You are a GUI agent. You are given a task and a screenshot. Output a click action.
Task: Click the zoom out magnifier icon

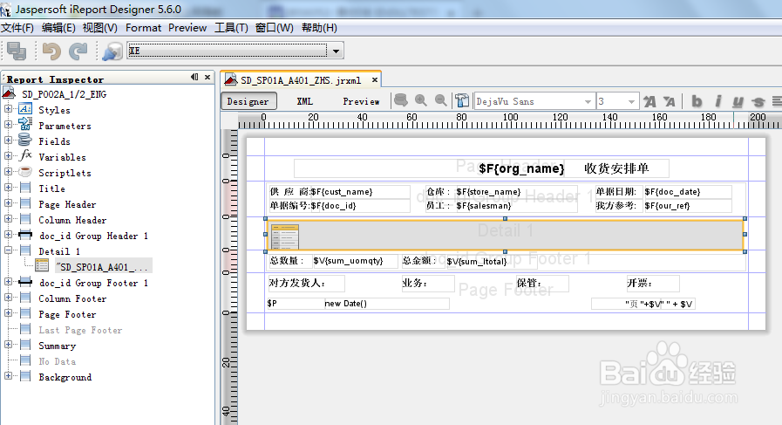(440, 100)
